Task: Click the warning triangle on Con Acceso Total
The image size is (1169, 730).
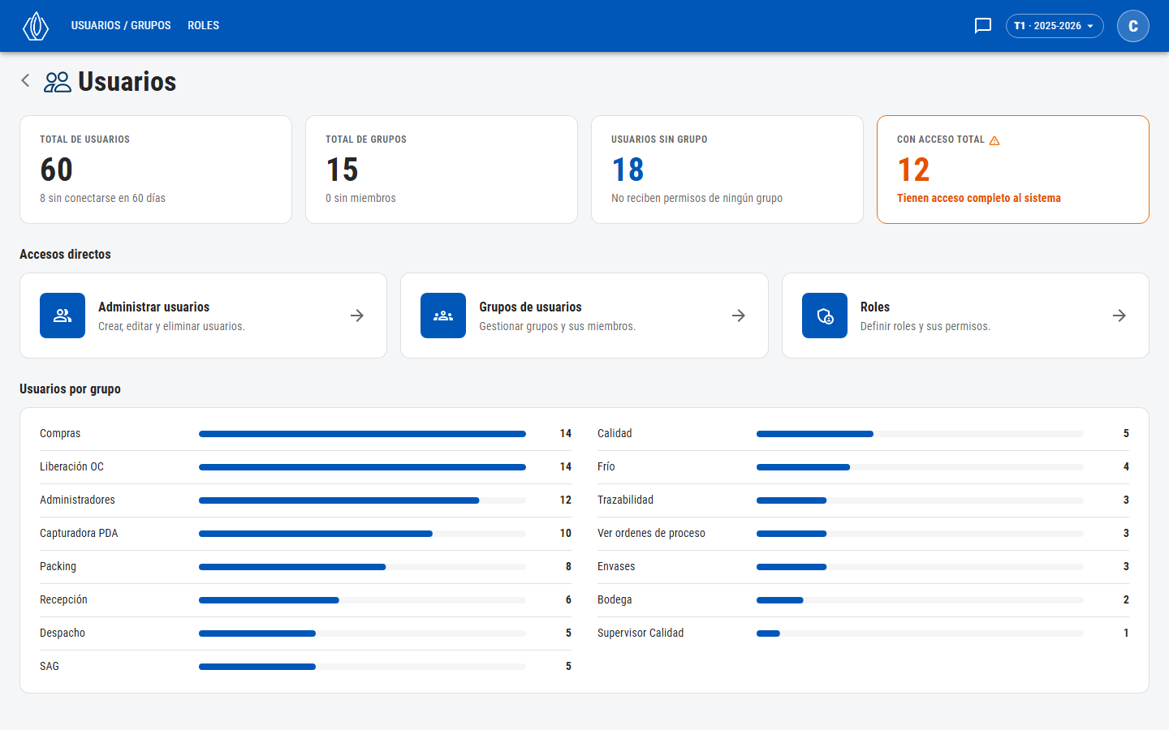Action: [994, 140]
